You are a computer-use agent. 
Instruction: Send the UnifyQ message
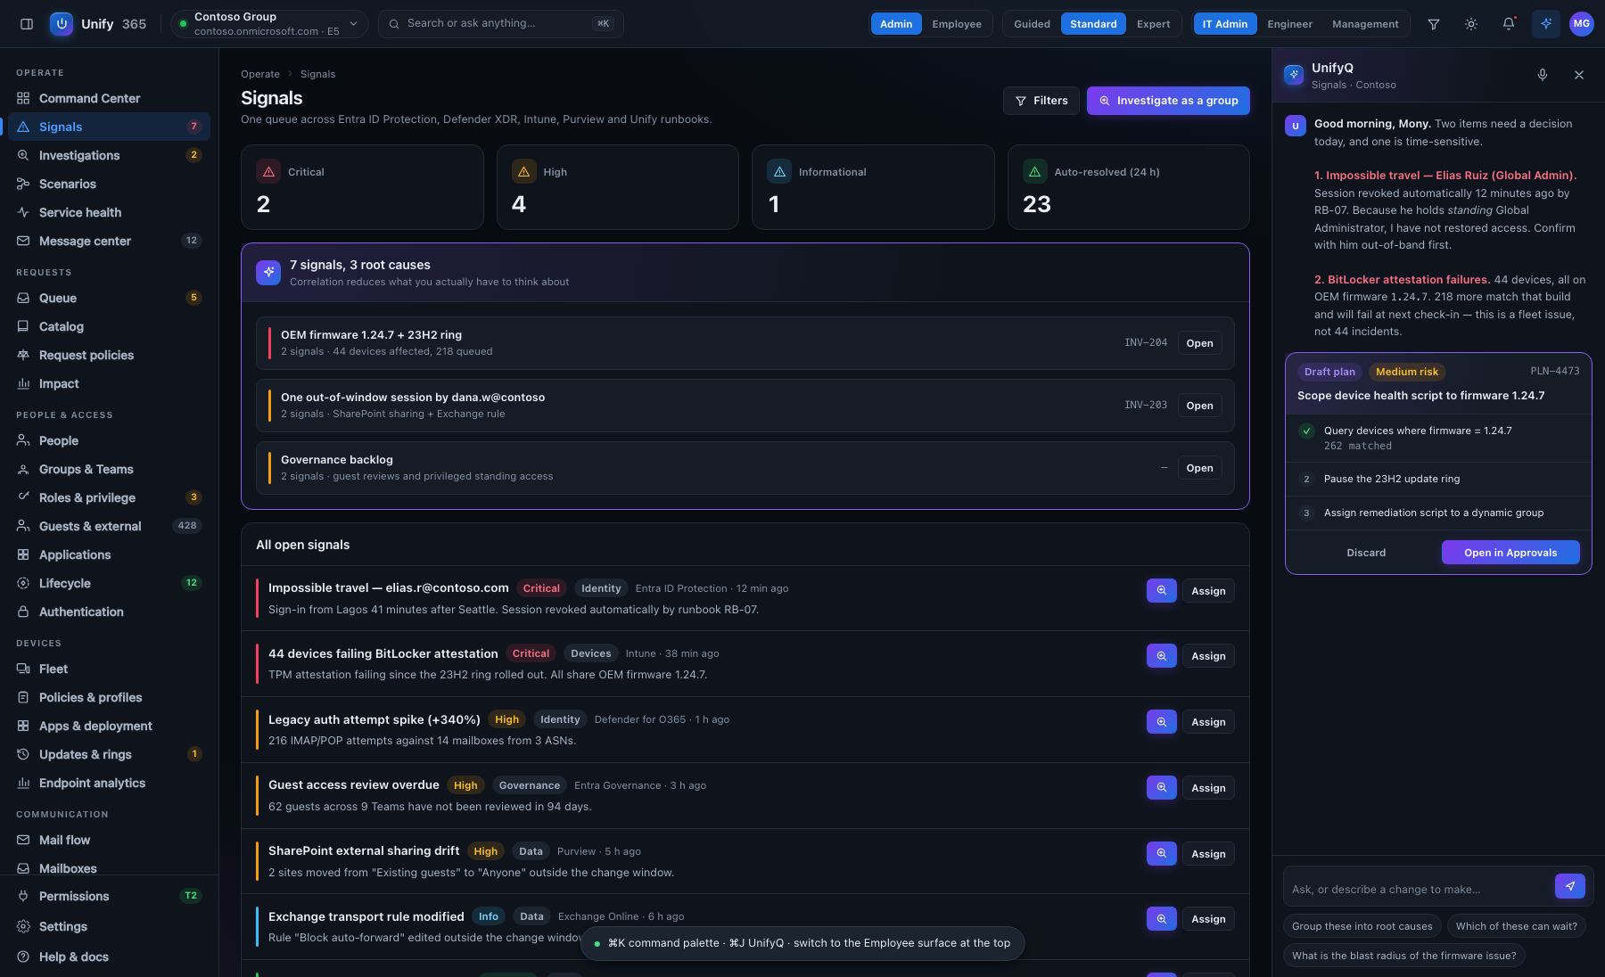(x=1570, y=886)
